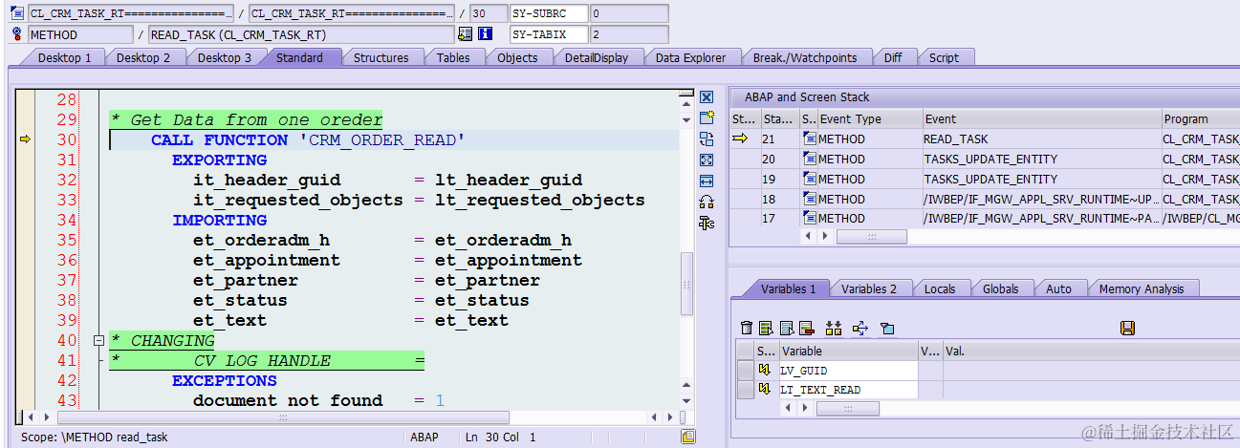
Task: Click the blue information icon near READ_TASK field
Action: (x=485, y=34)
